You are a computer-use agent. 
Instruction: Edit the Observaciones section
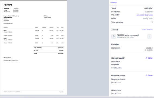tap(149, 75)
